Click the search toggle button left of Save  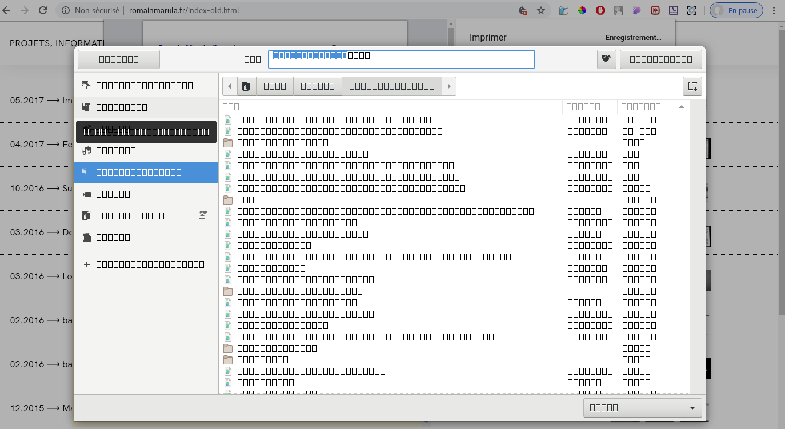coord(606,59)
